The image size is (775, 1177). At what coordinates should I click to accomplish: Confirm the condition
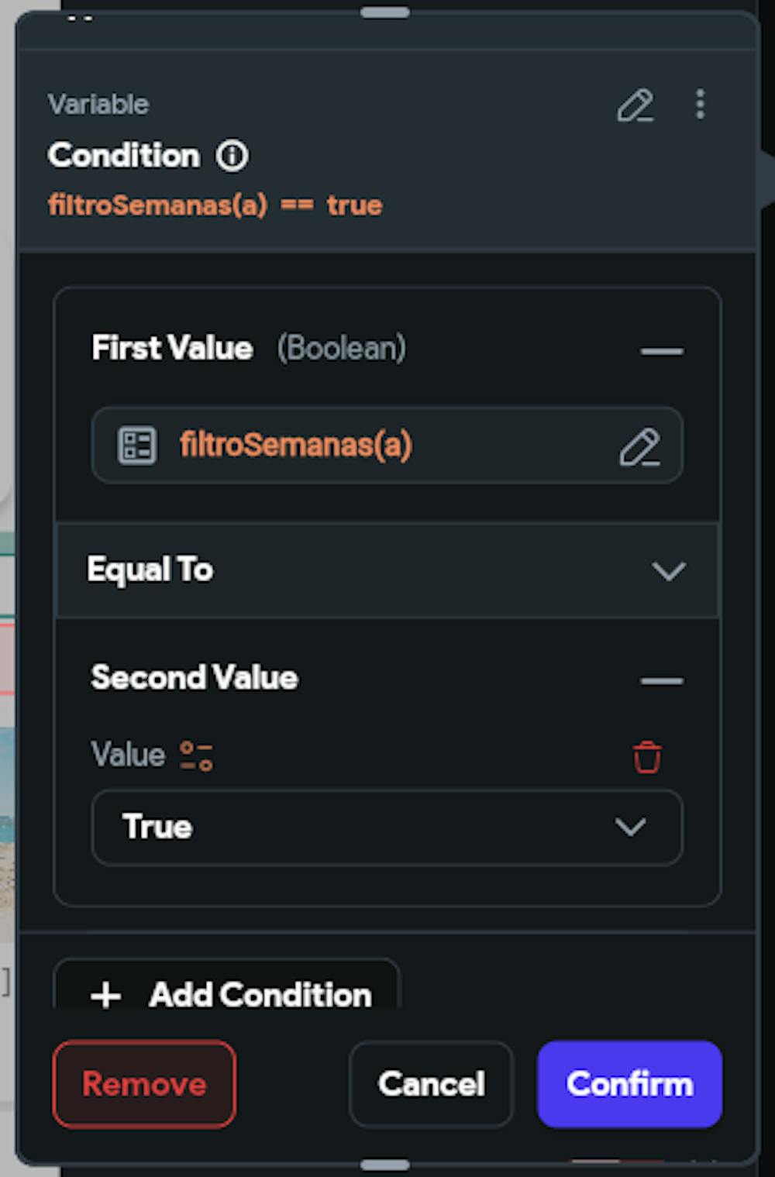coord(629,1084)
